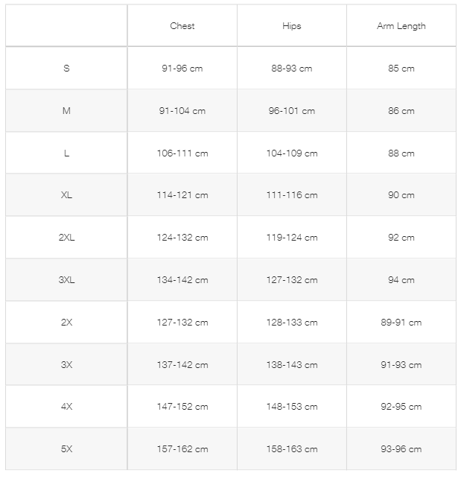
Task: Select the XL size row label
Action: point(66,195)
